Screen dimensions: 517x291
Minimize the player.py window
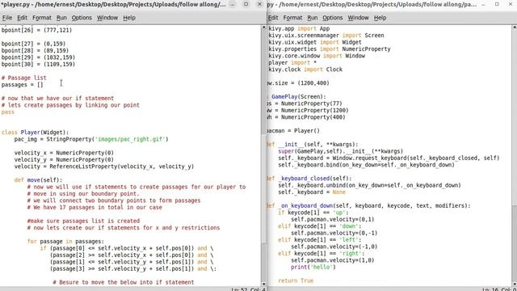pyautogui.click(x=233, y=4)
